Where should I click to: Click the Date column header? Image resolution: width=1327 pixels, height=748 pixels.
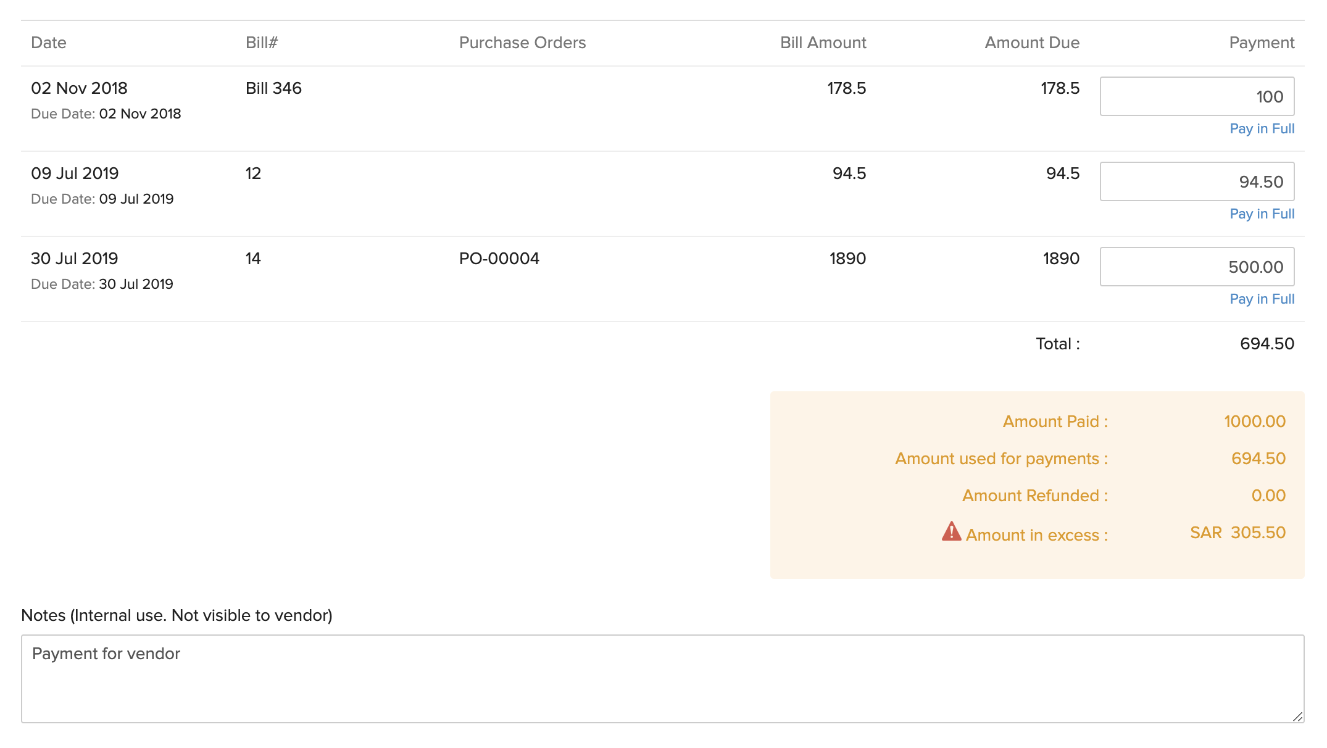[x=49, y=43]
